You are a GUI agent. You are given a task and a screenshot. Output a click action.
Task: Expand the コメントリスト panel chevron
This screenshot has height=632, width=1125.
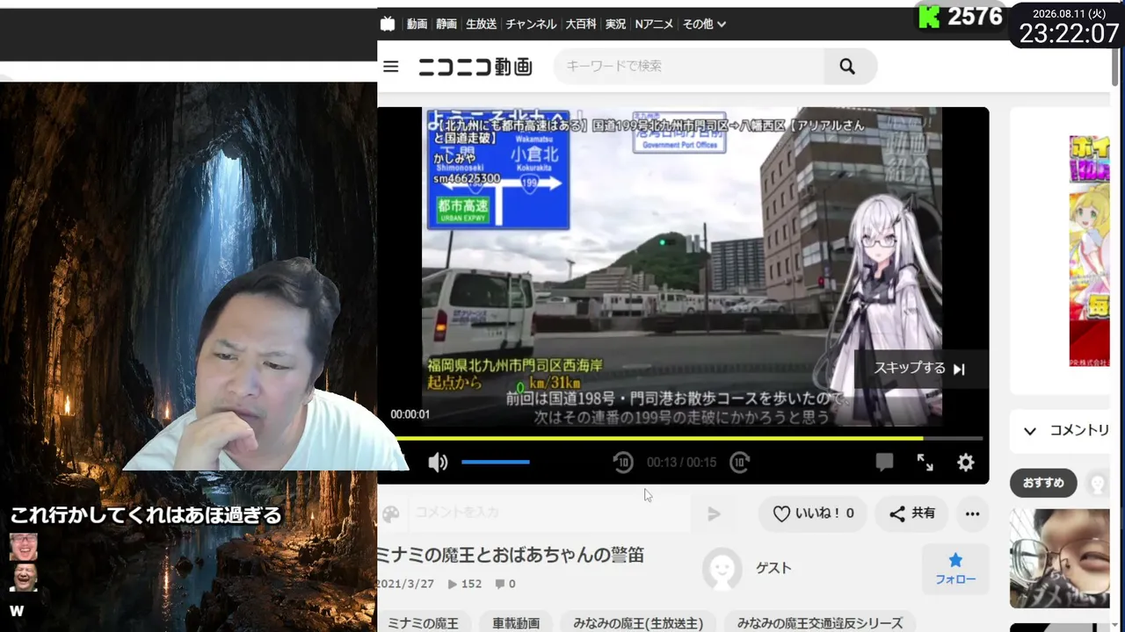click(1030, 431)
